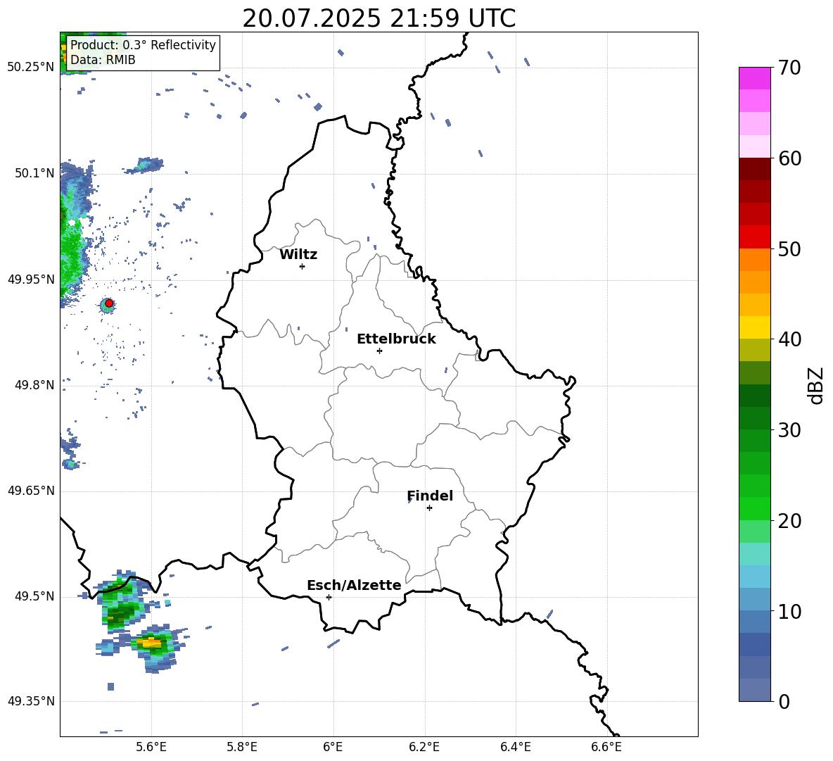Click the colorbar tick value 40
The width and height of the screenshot is (833, 761).
click(x=789, y=339)
